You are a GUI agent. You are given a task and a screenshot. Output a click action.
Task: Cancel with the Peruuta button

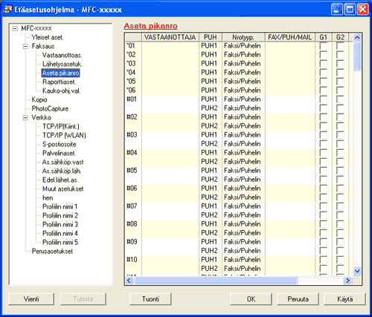(298, 299)
